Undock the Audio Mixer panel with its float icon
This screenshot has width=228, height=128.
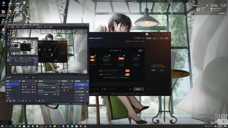[x=59, y=81]
